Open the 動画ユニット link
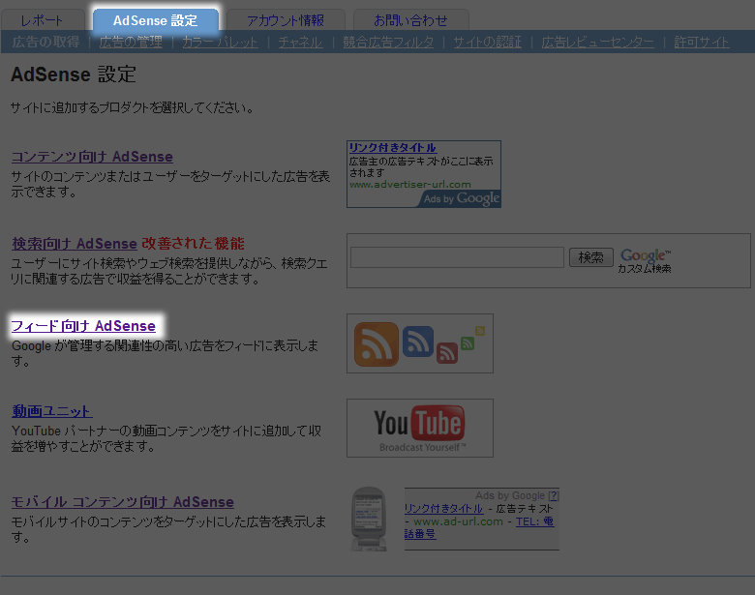Screen dimensions: 755x595 point(52,411)
